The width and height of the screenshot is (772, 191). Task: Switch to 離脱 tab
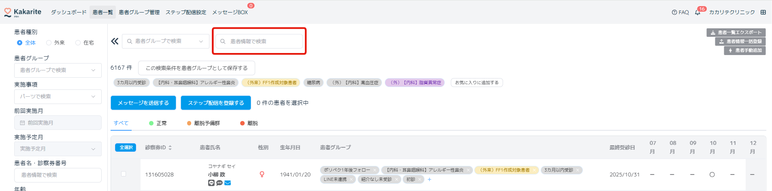tap(249, 123)
